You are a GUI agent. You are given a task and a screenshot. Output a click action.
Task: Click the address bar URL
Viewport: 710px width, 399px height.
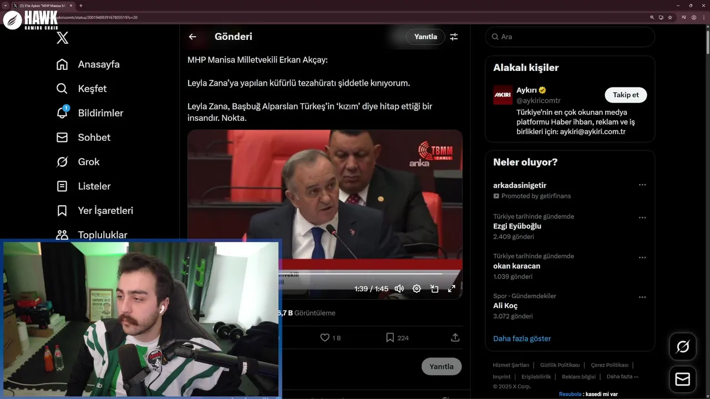click(97, 18)
